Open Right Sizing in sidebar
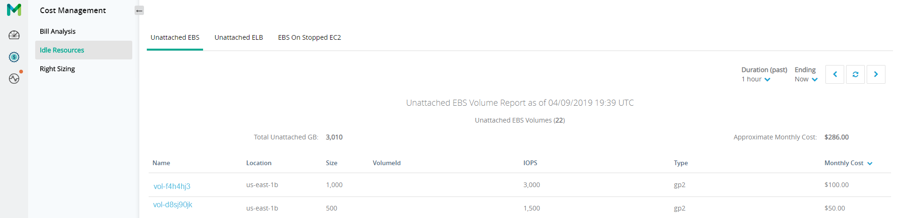 coord(57,69)
